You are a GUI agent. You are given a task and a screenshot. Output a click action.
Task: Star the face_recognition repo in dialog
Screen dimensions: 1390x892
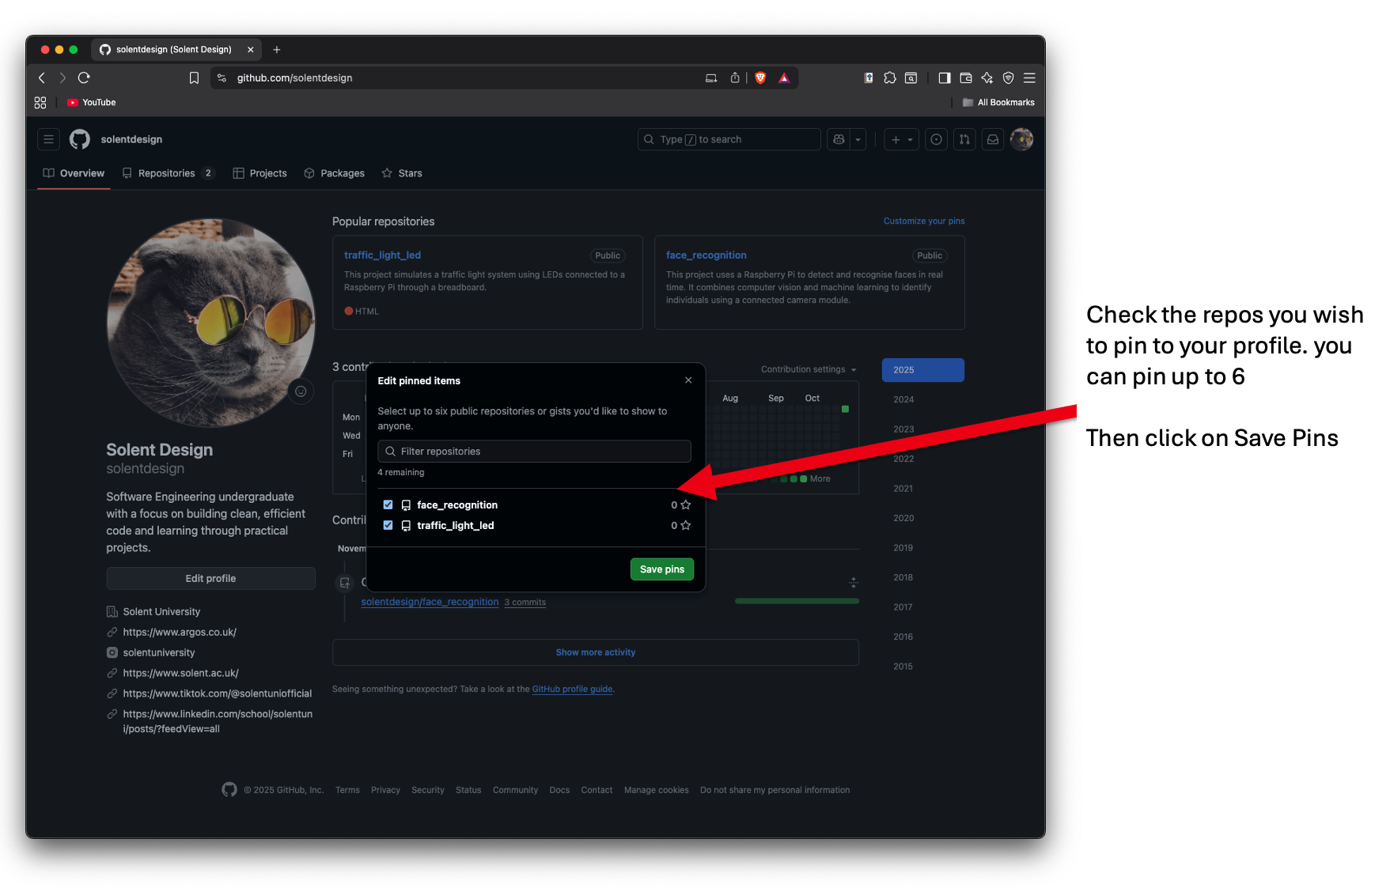[x=685, y=505]
